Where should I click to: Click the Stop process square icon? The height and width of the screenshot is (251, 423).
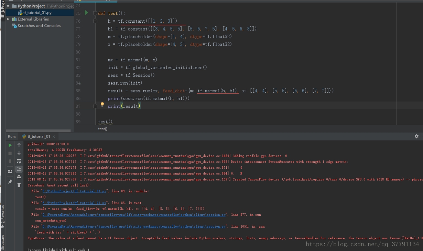click(10, 153)
